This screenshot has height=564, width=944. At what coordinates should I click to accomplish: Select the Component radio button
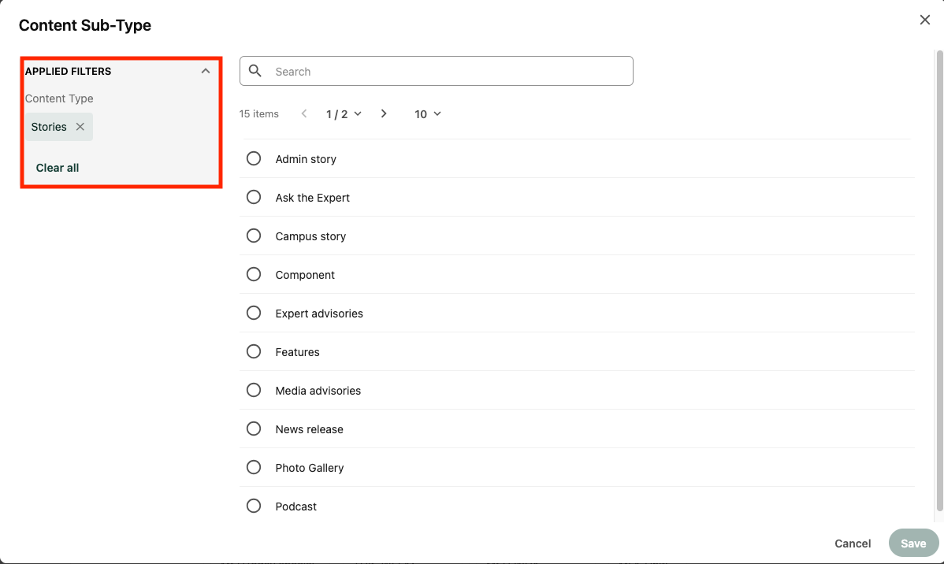[254, 274]
